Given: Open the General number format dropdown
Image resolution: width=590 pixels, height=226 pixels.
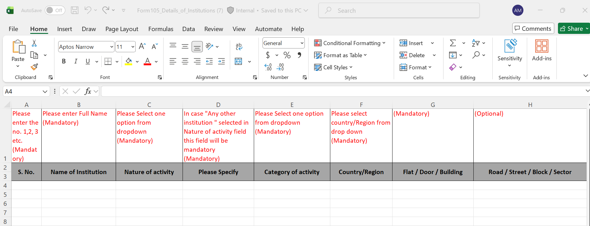Looking at the screenshot, I should [302, 43].
